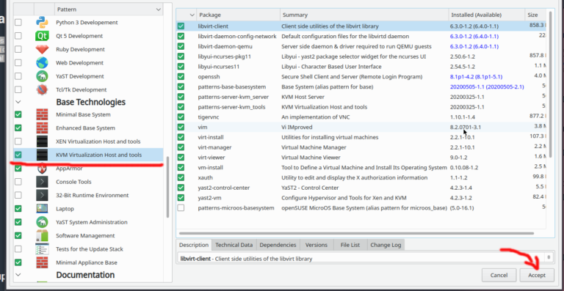Click the package list vertical scrollbar
Screen dimensions: 564x291
click(x=550, y=84)
